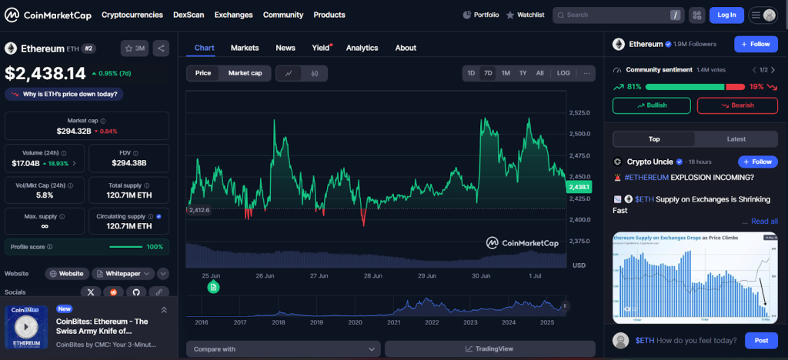Click Profile score info icon
788x360 pixels.
(50, 247)
